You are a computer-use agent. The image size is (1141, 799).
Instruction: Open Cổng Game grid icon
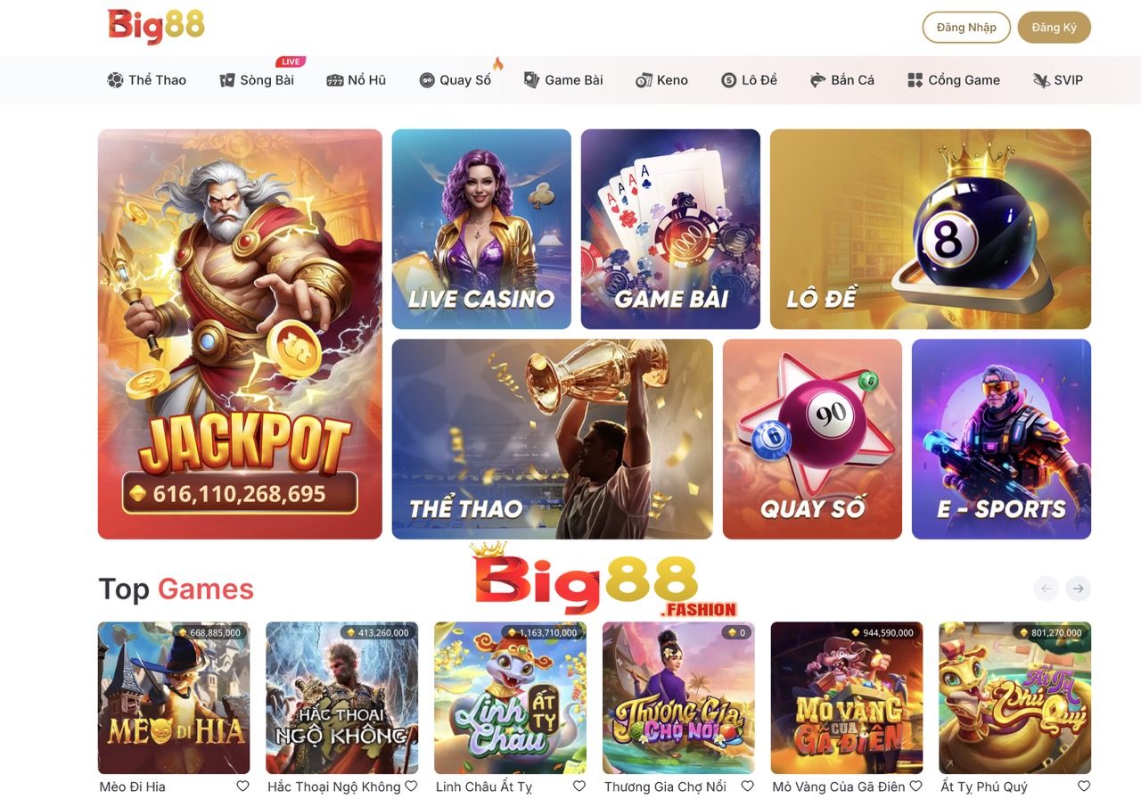point(915,80)
